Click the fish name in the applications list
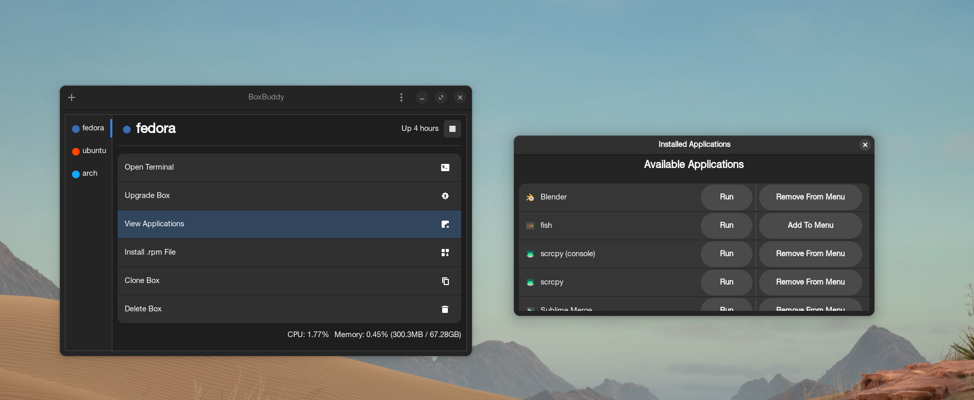974x400 pixels. (x=546, y=225)
